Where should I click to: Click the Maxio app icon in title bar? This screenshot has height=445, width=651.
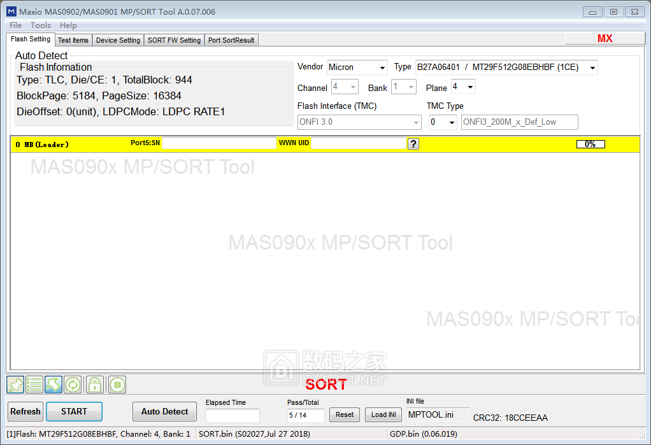click(11, 11)
